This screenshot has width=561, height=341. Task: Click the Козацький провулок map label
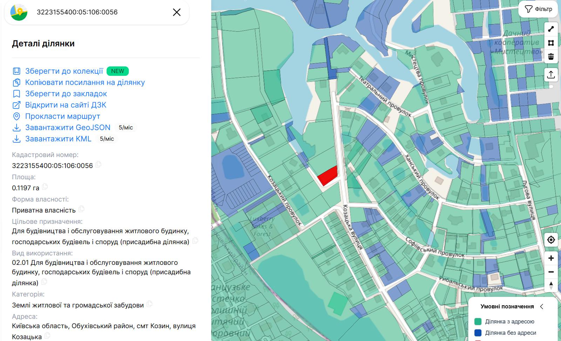284,200
